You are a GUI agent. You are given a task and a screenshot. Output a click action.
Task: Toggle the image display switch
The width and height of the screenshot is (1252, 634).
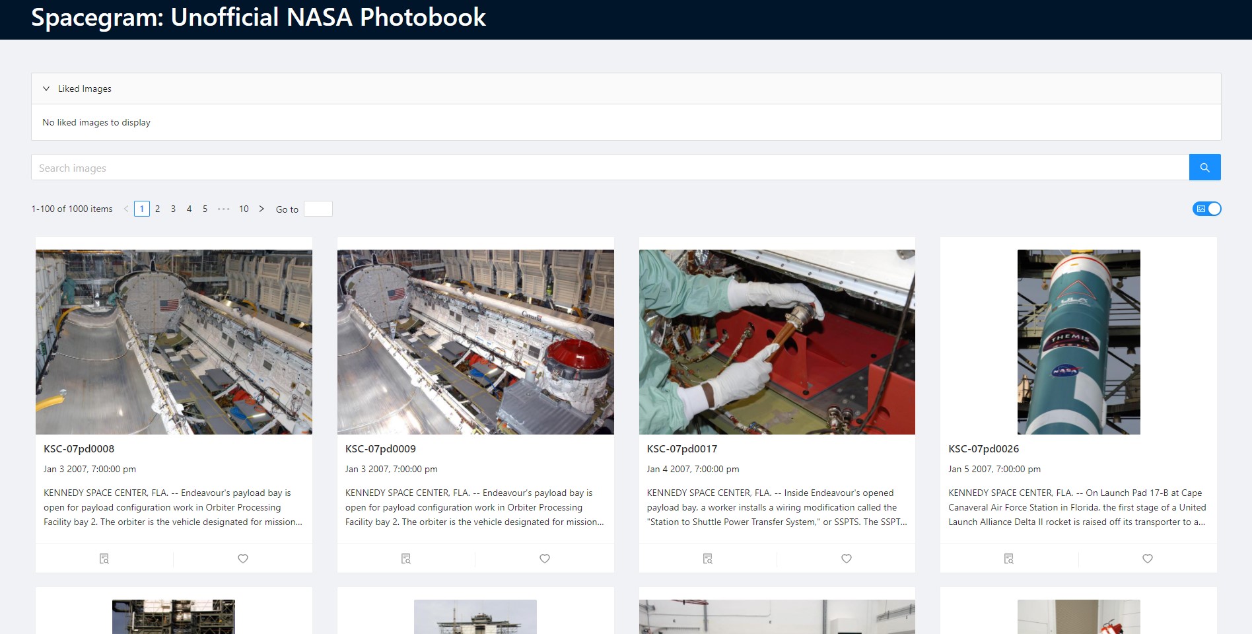(1206, 209)
